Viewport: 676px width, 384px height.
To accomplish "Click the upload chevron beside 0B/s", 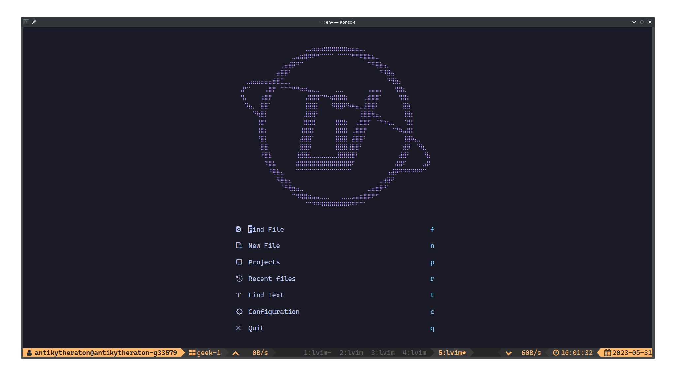I will pyautogui.click(x=235, y=353).
